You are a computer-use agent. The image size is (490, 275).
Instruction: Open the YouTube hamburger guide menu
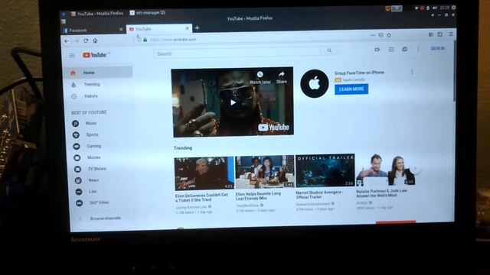point(72,56)
